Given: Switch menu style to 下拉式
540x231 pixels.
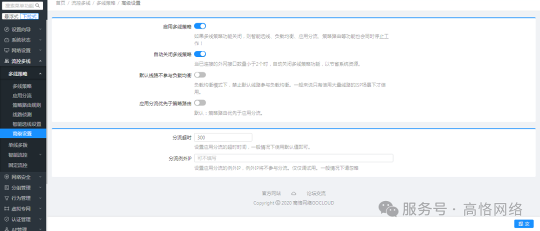Looking at the screenshot, I should (x=29, y=16).
